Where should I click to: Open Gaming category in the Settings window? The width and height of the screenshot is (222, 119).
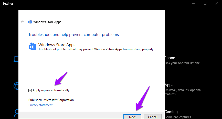[x=171, y=112]
